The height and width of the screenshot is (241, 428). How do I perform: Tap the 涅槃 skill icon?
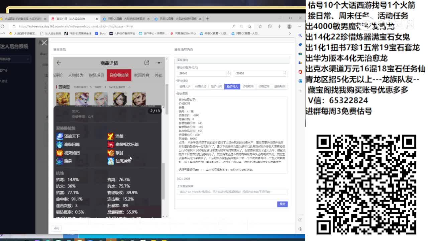[x=111, y=136]
